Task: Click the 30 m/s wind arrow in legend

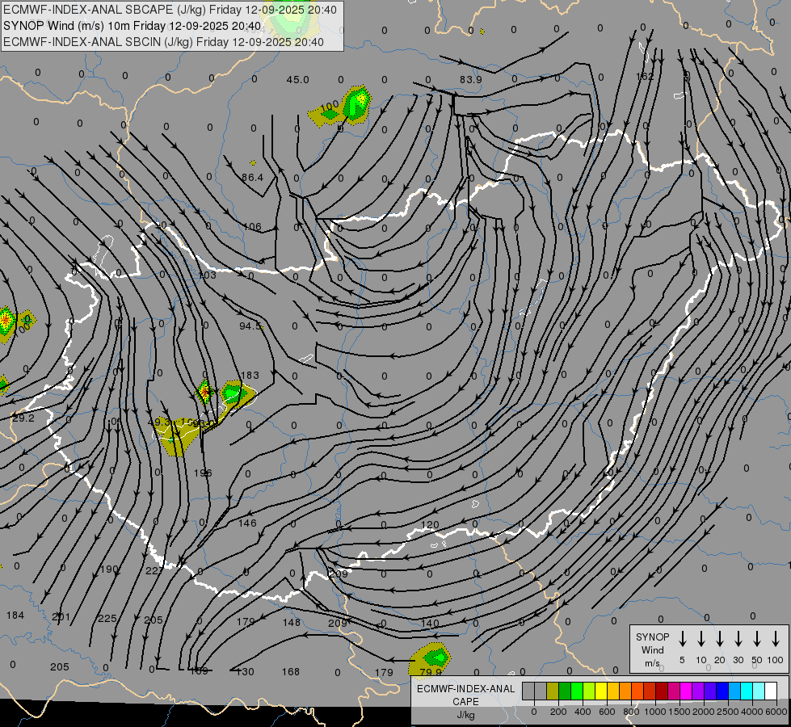Action: (738, 639)
